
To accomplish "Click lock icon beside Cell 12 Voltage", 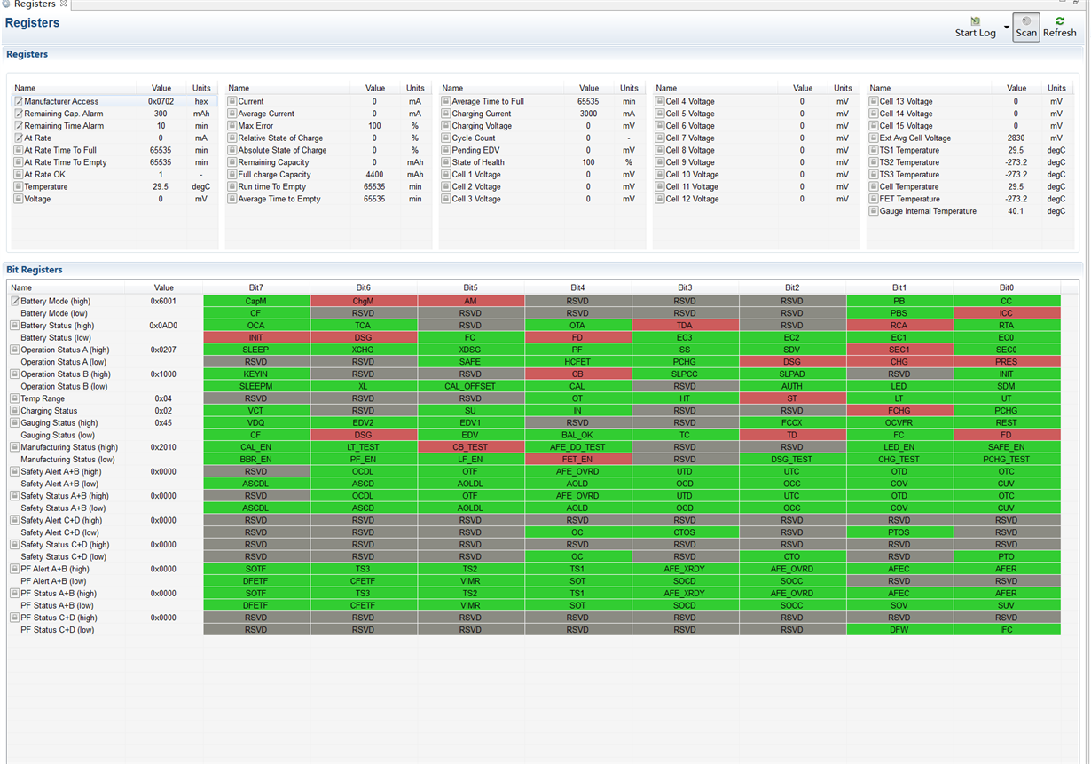I will (660, 199).
